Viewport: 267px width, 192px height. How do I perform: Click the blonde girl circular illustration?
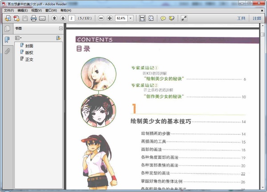(x=99, y=74)
